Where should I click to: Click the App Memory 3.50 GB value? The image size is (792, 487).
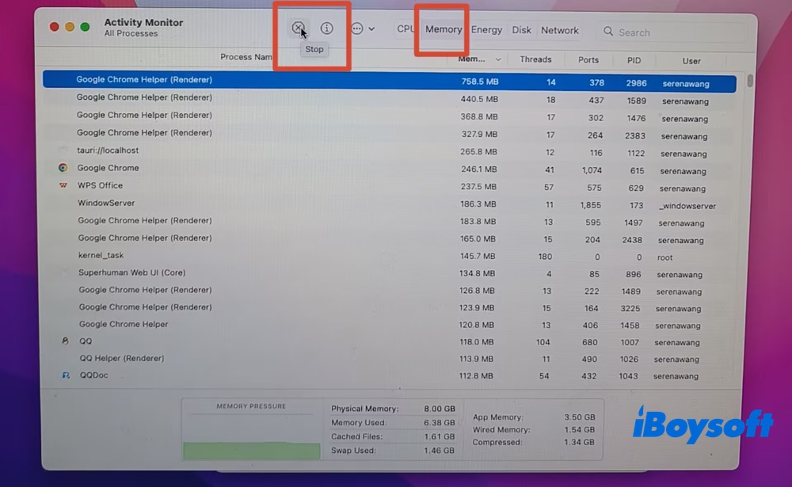(x=580, y=417)
